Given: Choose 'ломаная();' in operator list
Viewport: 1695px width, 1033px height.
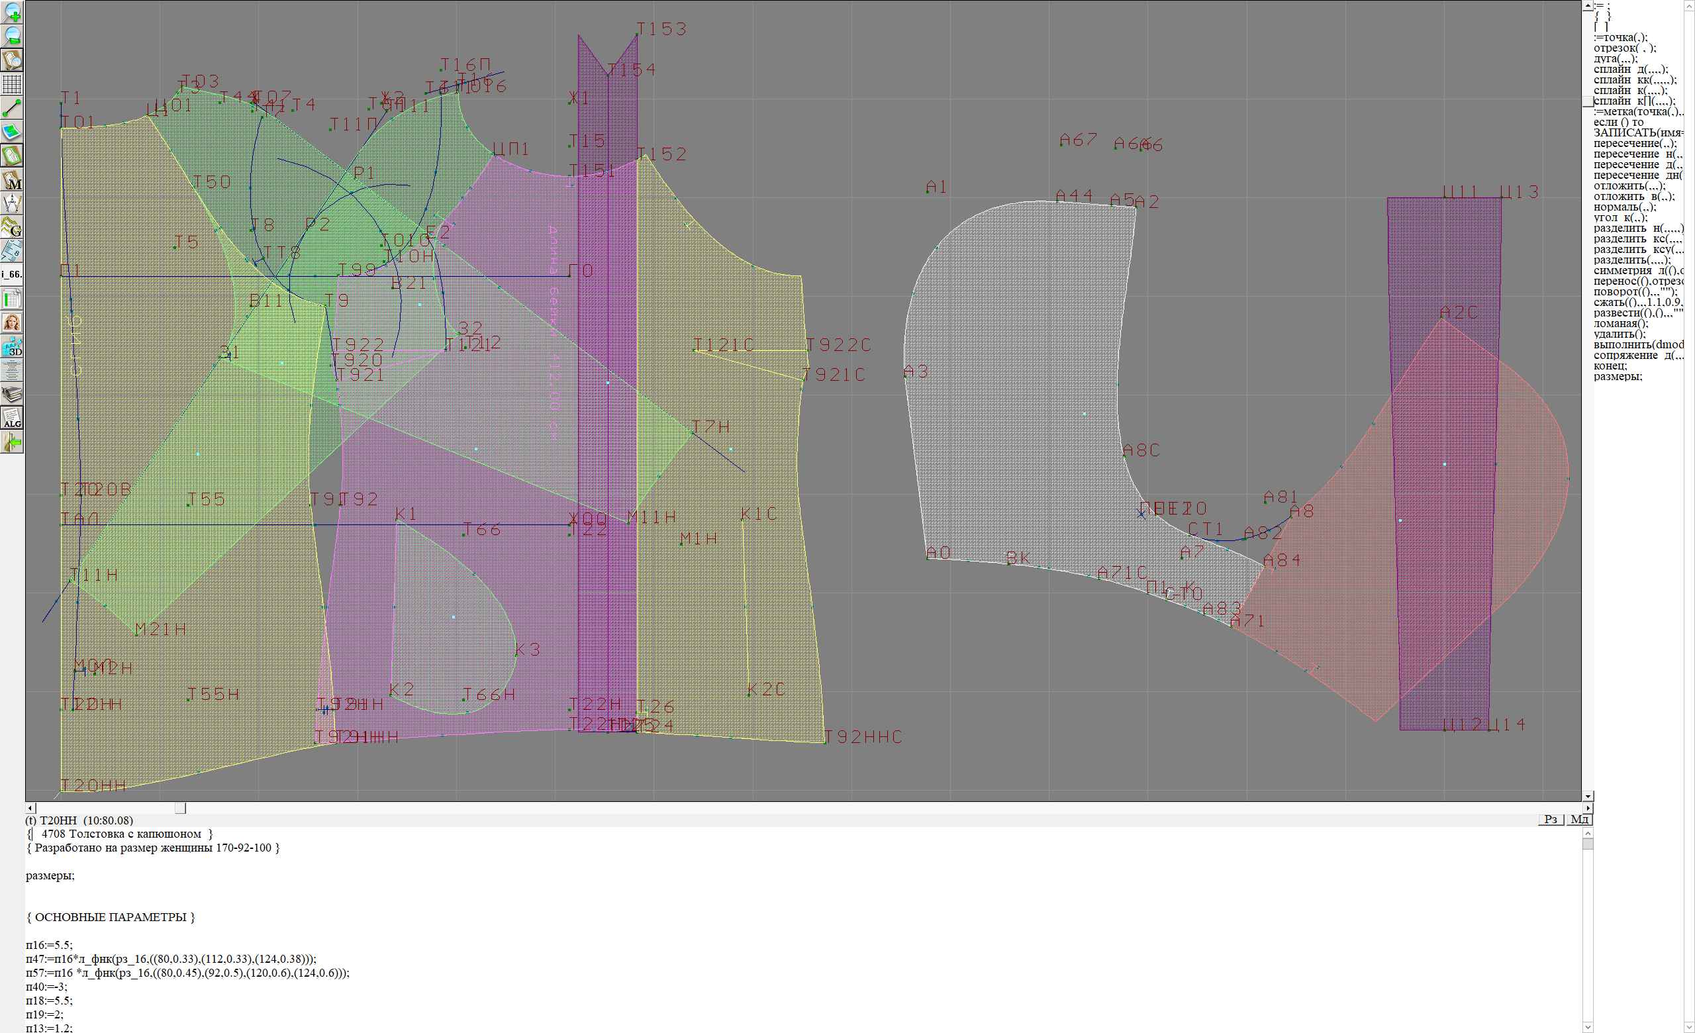Looking at the screenshot, I should (x=1621, y=323).
